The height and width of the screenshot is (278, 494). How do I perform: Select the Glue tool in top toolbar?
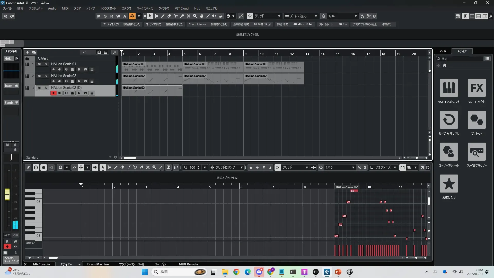[x=182, y=16]
